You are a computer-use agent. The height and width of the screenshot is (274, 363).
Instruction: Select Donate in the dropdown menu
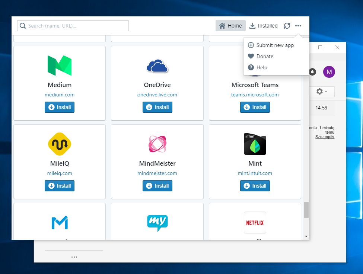276,56
